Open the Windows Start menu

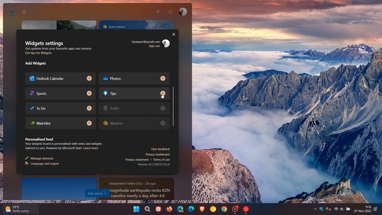pyautogui.click(x=137, y=209)
